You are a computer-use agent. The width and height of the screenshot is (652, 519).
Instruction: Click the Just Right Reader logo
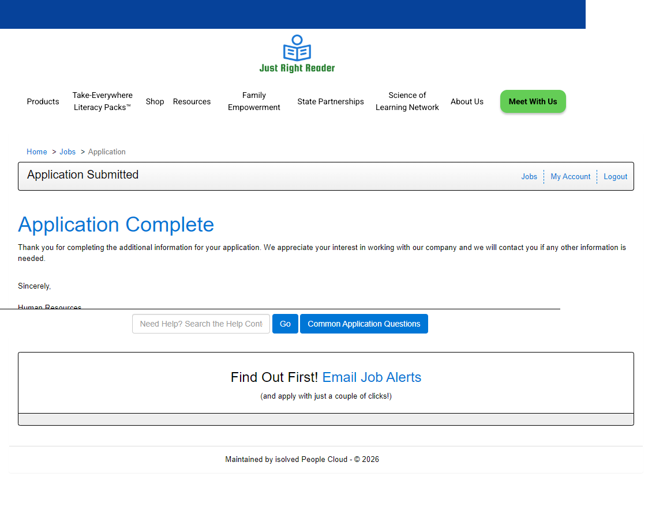[x=297, y=54]
